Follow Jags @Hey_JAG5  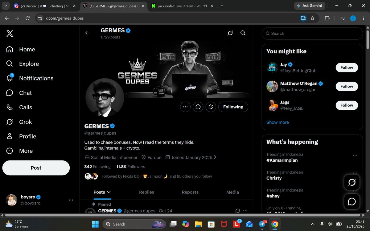(347, 105)
